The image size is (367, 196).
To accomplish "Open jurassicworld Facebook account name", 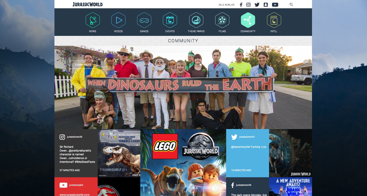I will [244, 185].
